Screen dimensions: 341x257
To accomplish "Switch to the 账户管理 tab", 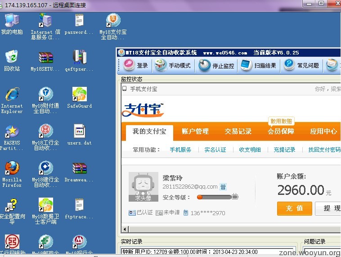I will (x=195, y=131).
